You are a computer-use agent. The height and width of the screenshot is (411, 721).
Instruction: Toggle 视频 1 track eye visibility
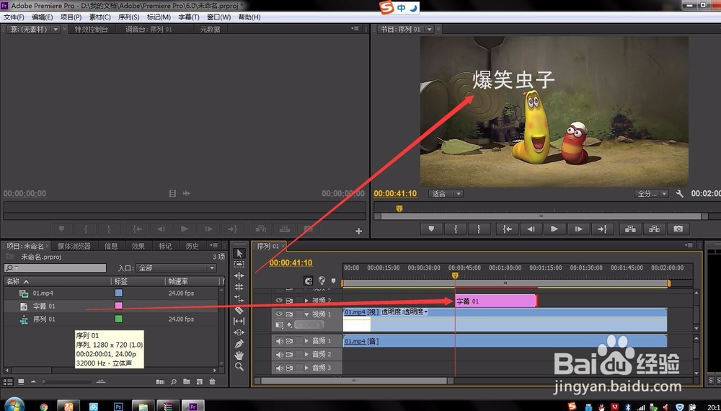point(279,314)
